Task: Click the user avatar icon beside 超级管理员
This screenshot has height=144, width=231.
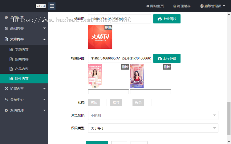Action: pyautogui.click(x=202, y=6)
